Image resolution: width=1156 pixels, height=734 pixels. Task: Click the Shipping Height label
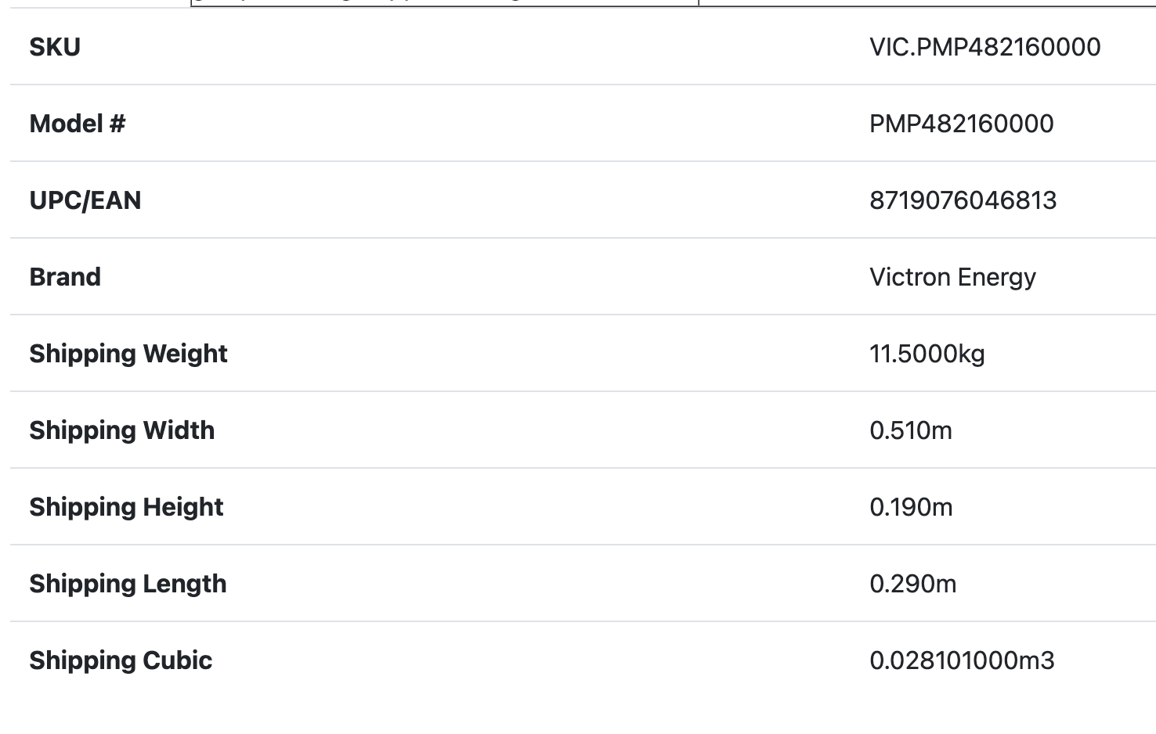pos(127,507)
